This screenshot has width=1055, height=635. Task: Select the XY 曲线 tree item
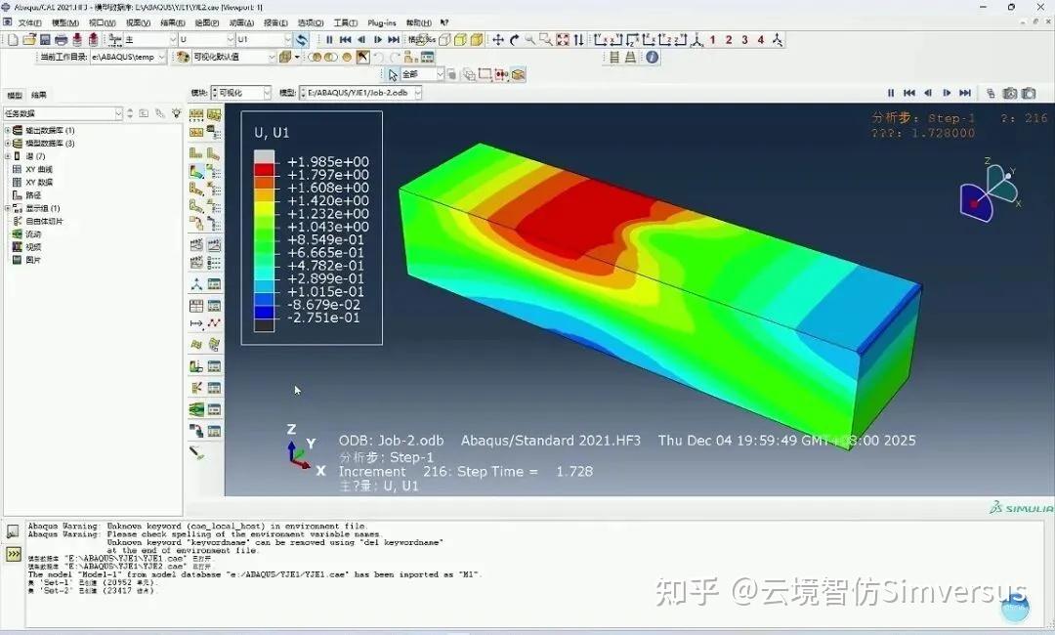tap(38, 170)
